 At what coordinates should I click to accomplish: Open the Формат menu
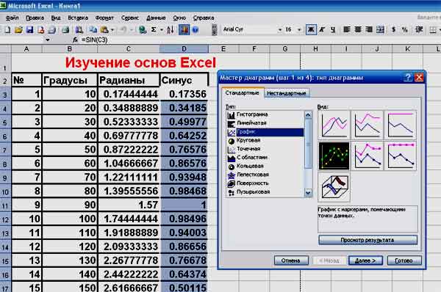(104, 18)
